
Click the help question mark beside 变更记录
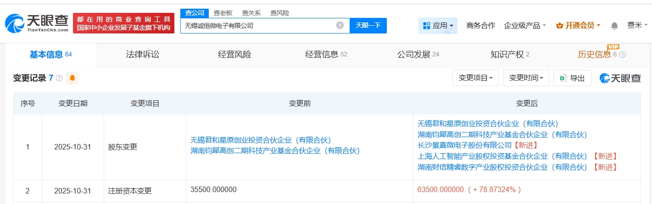(x=59, y=78)
